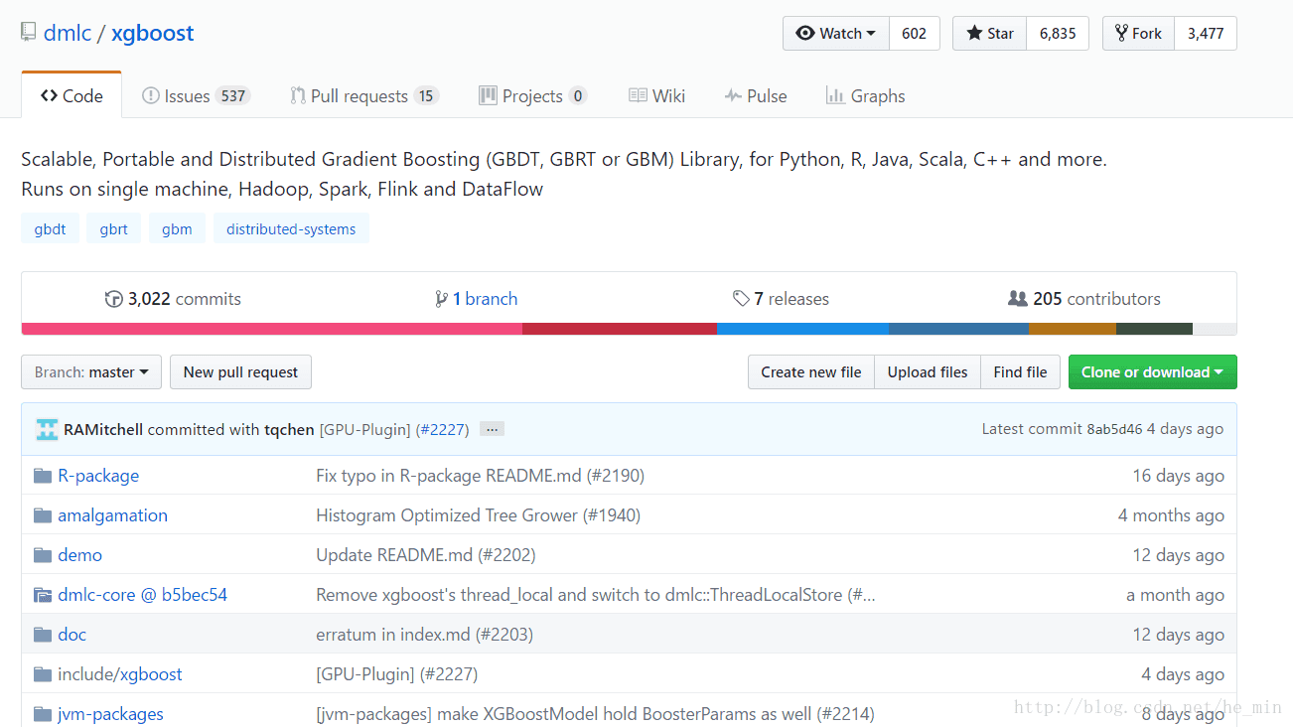1293x727 pixels.
Task: Open the Issues tab
Action: (196, 96)
